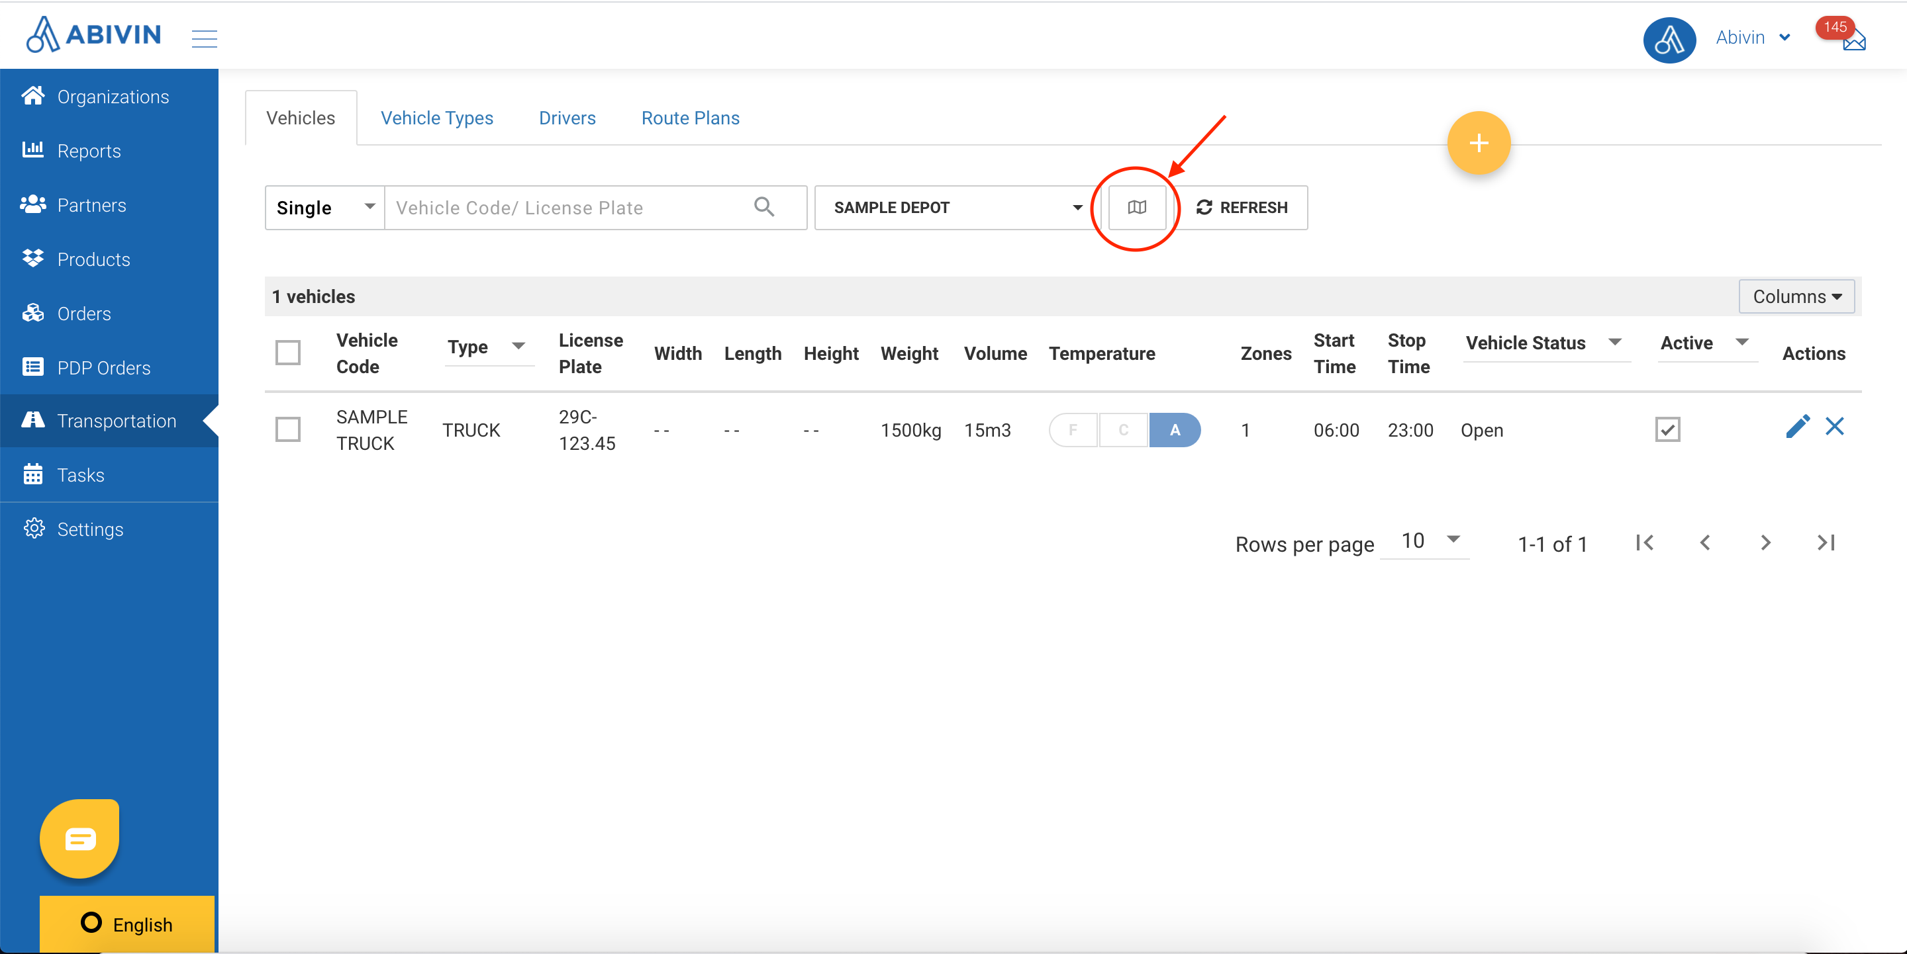Click the Abivin logo

coord(93,35)
